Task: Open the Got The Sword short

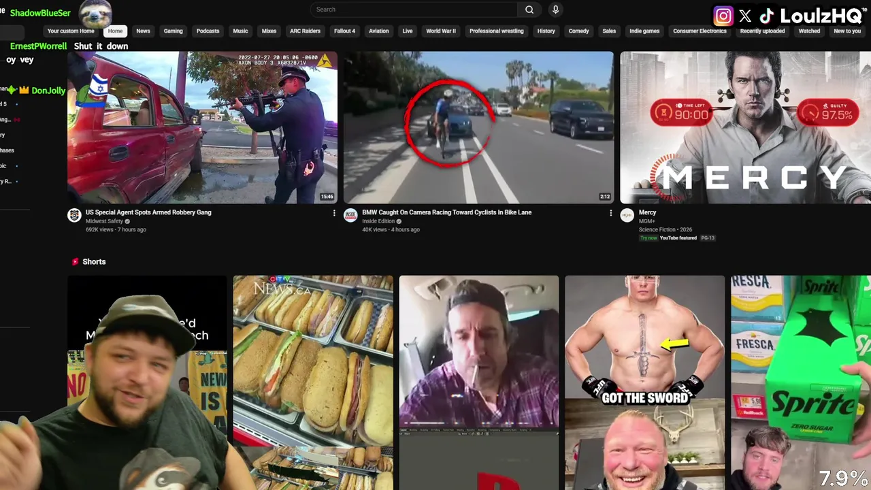Action: 645,382
